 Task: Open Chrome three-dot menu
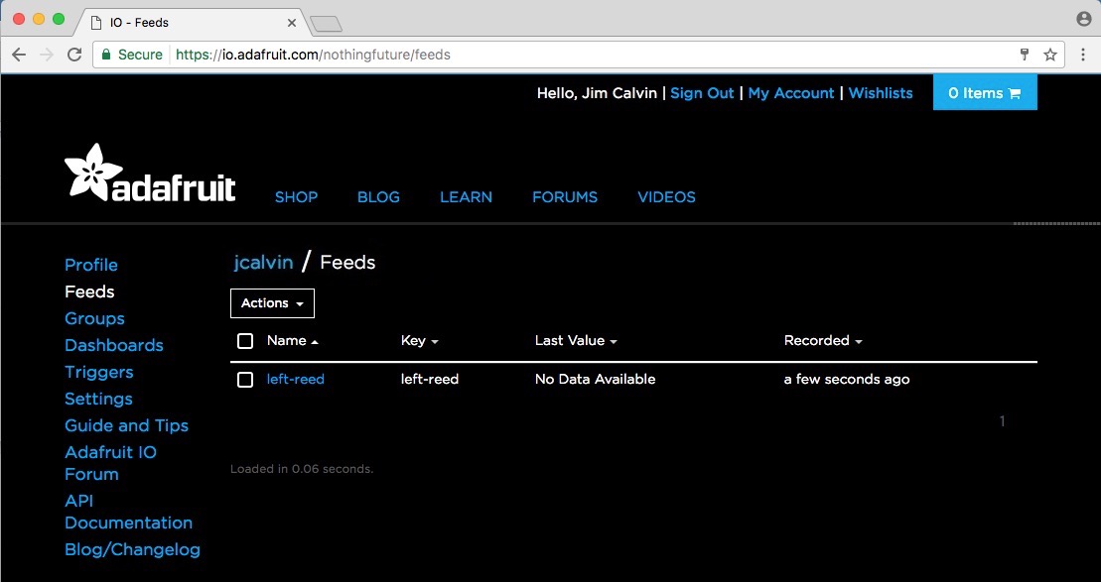pyautogui.click(x=1083, y=55)
